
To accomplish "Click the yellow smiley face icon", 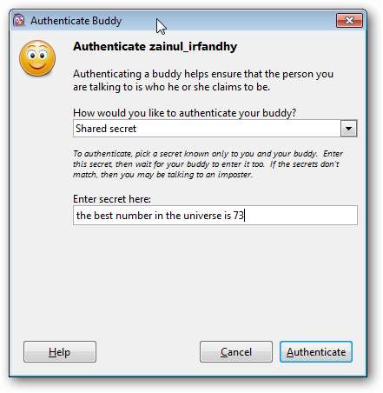I will pos(37,58).
